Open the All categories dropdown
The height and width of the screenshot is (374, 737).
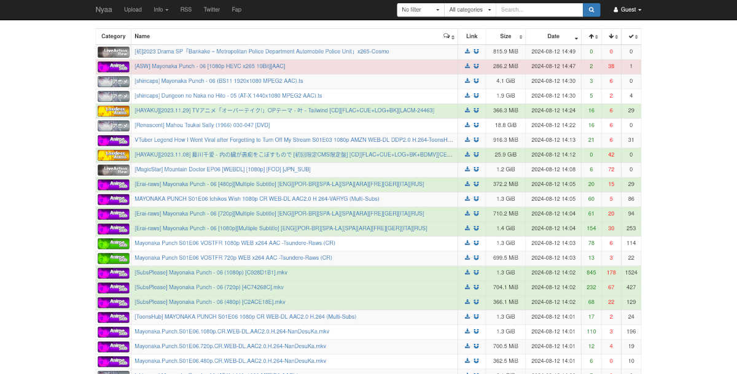470,10
